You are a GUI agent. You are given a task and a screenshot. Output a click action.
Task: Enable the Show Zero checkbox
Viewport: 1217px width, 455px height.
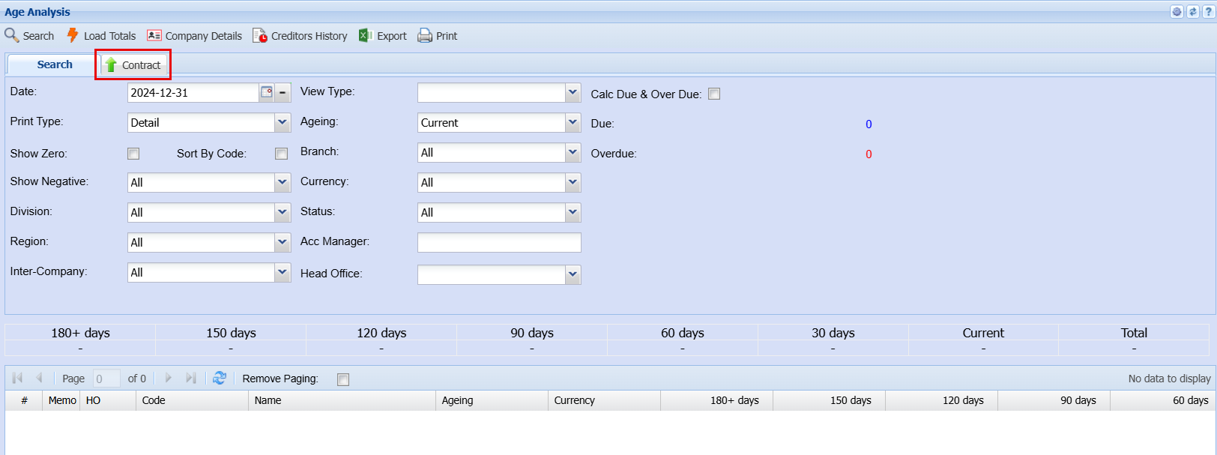[x=133, y=154]
